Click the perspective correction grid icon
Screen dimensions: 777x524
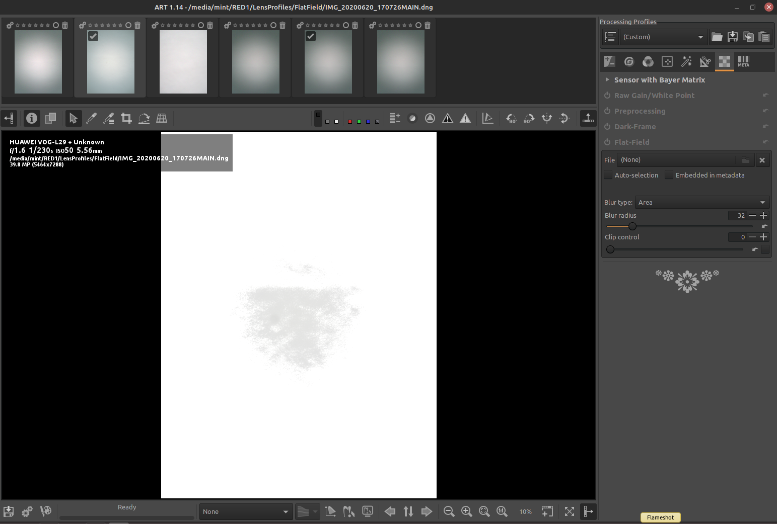[x=162, y=118]
